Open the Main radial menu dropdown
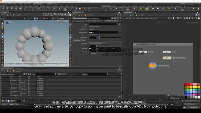 pyautogui.click(x=53, y=4)
